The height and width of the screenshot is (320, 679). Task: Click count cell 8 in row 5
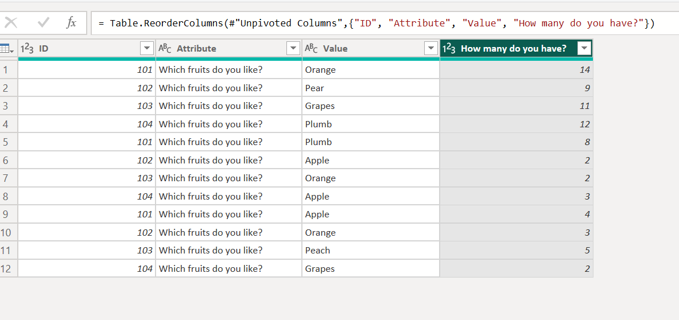click(x=516, y=142)
